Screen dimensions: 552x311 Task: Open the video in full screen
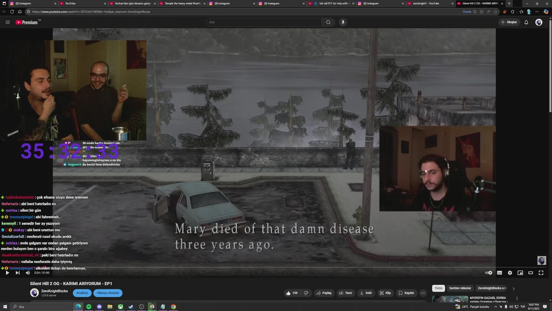541,273
